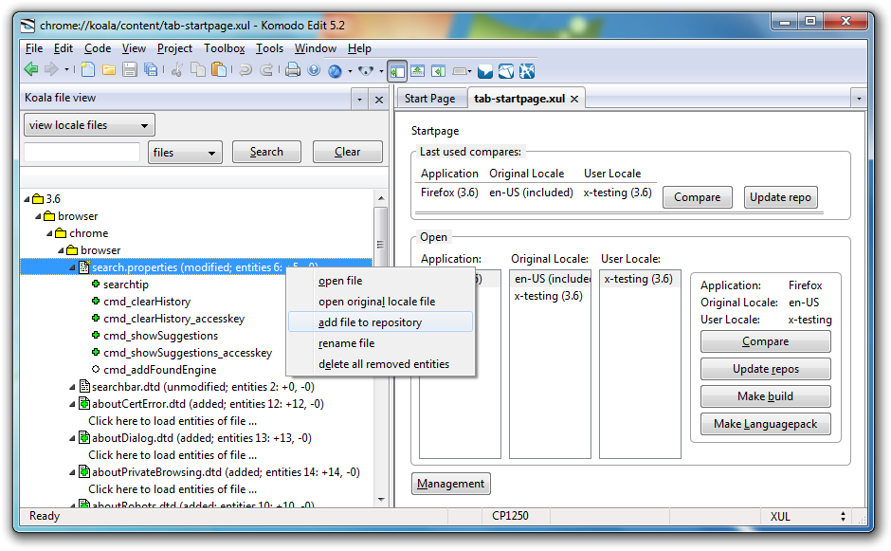
Task: Choose 'rename file' in context menu
Action: pos(380,343)
